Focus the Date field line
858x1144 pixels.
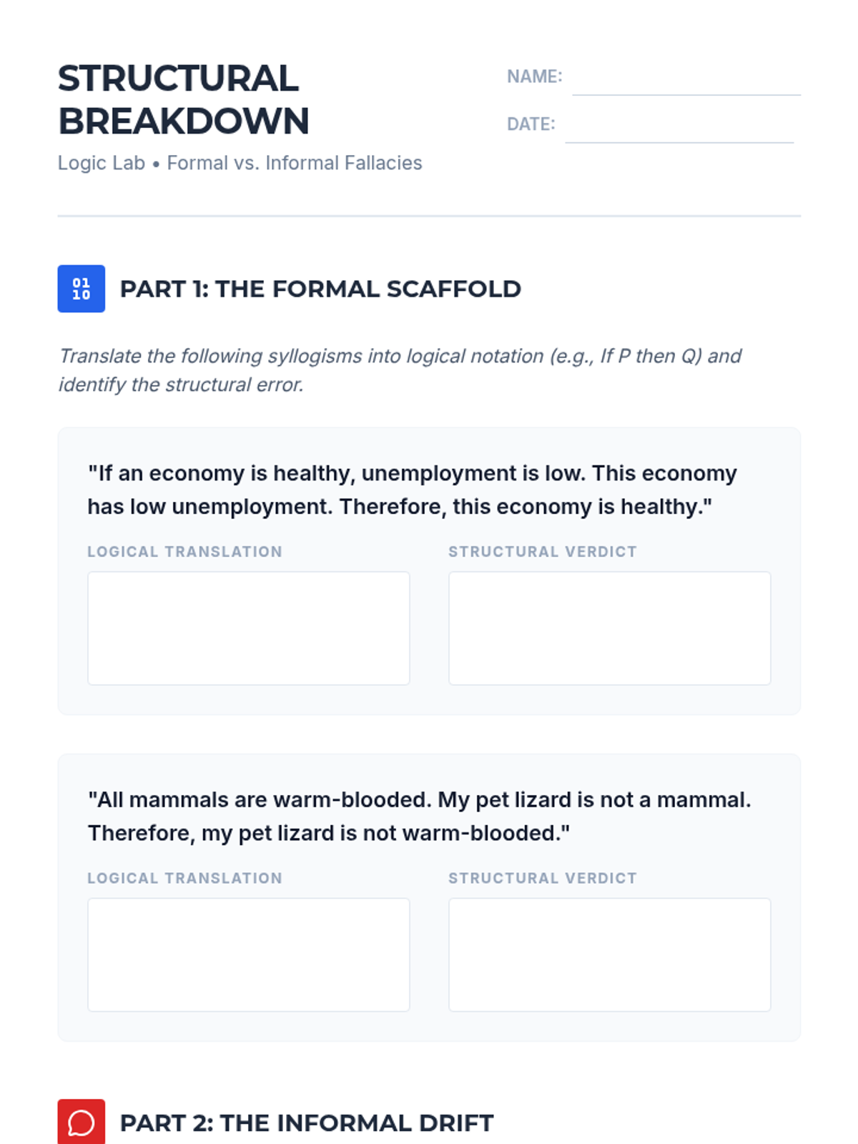679,125
